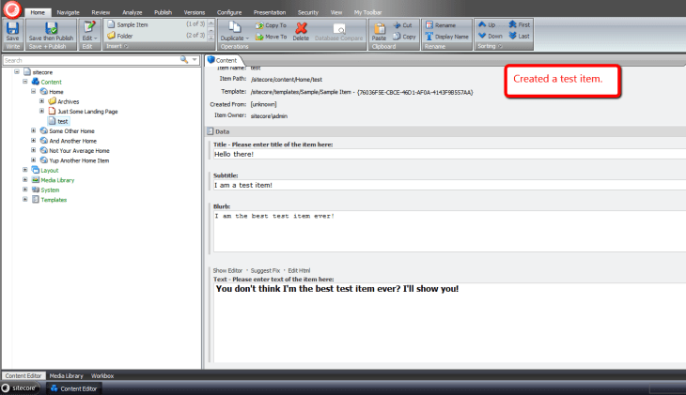Expand Some Other Home node

pos(33,130)
